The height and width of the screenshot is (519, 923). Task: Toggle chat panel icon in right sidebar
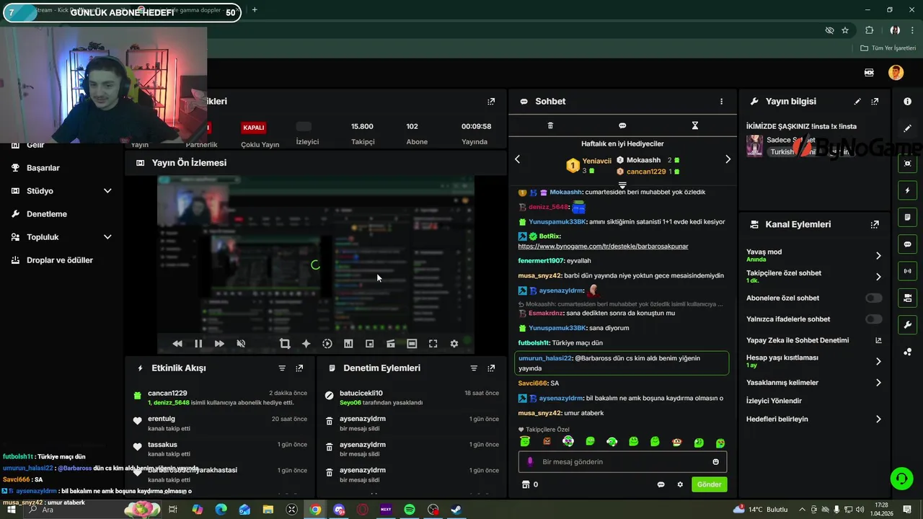click(908, 244)
